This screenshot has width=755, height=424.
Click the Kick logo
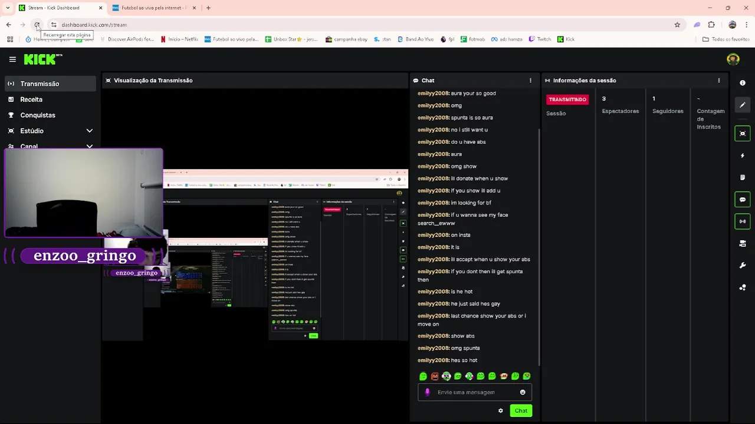(43, 59)
